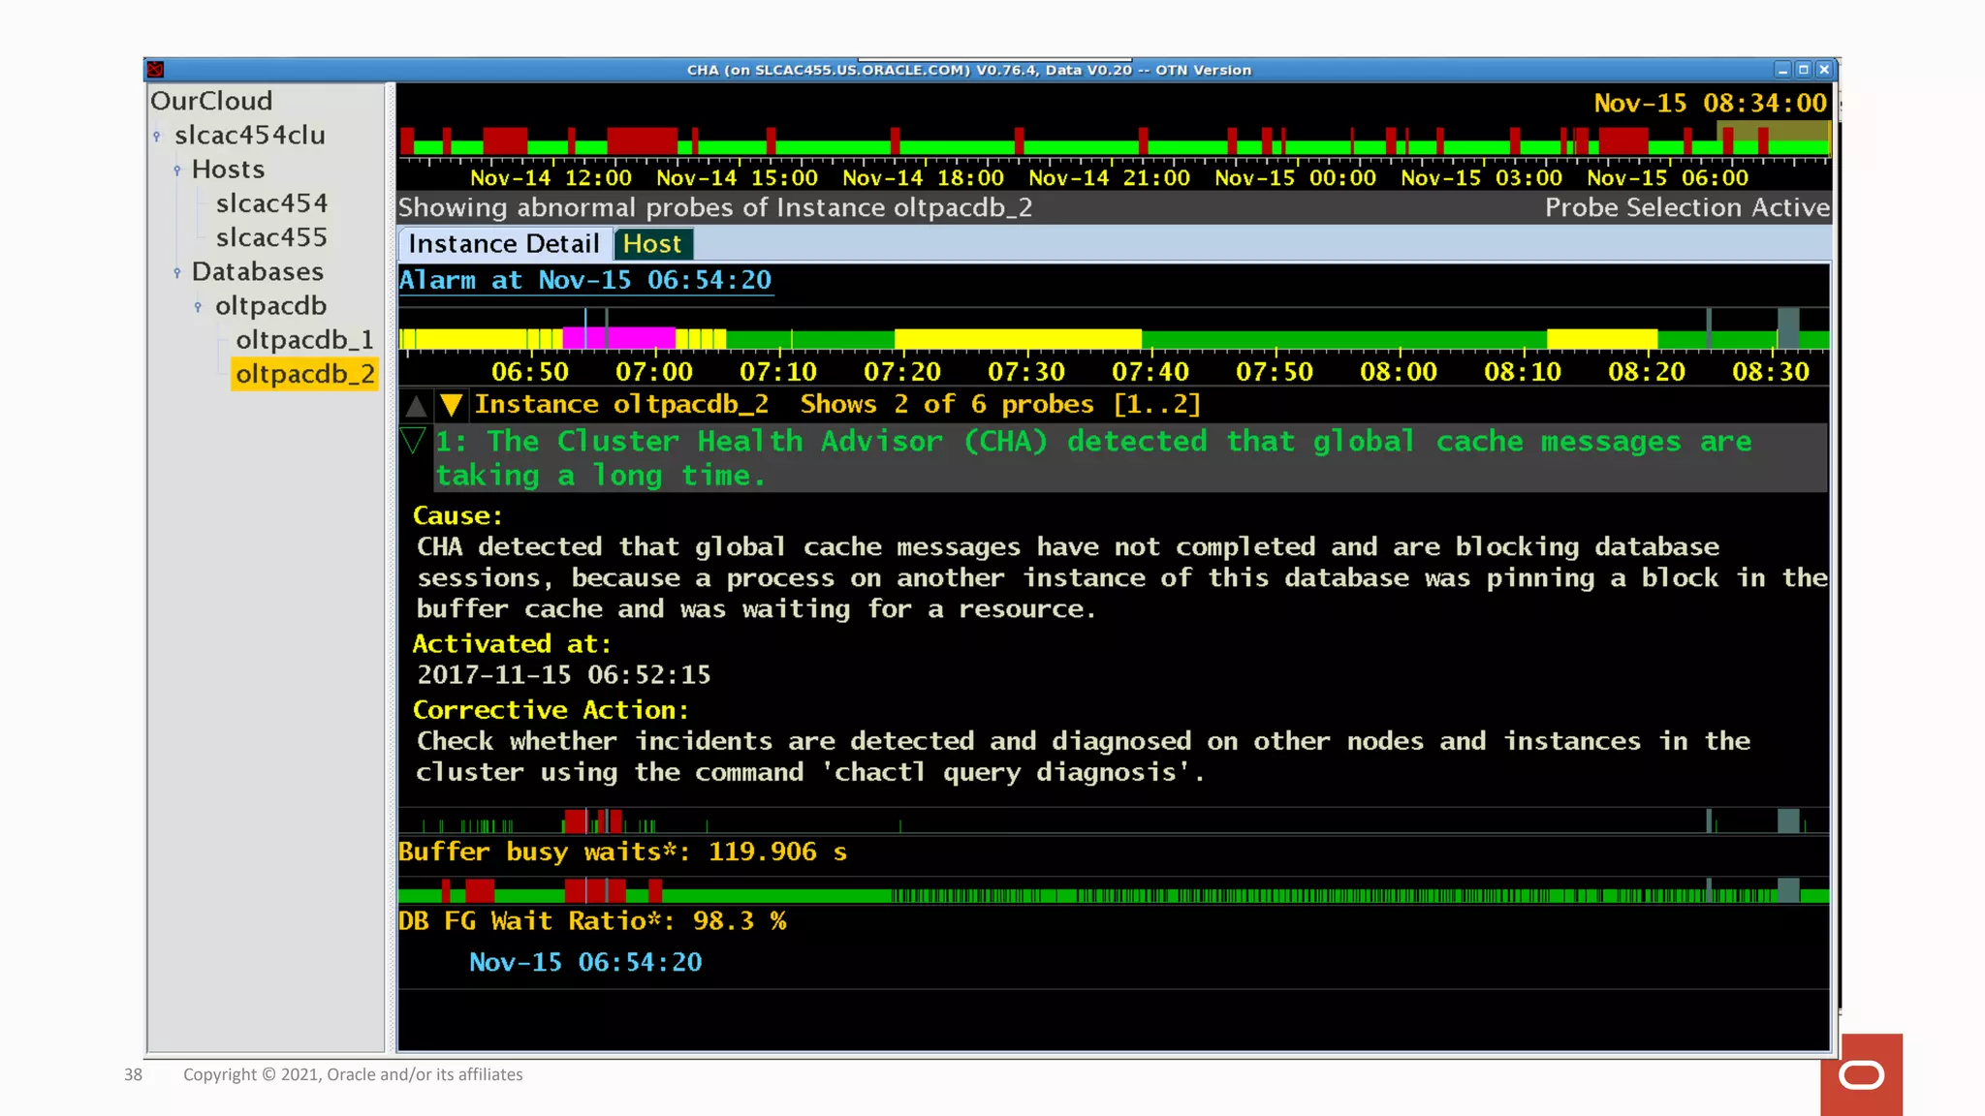
Task: Collapse the slcac454clu cluster node
Action: pyautogui.click(x=157, y=137)
